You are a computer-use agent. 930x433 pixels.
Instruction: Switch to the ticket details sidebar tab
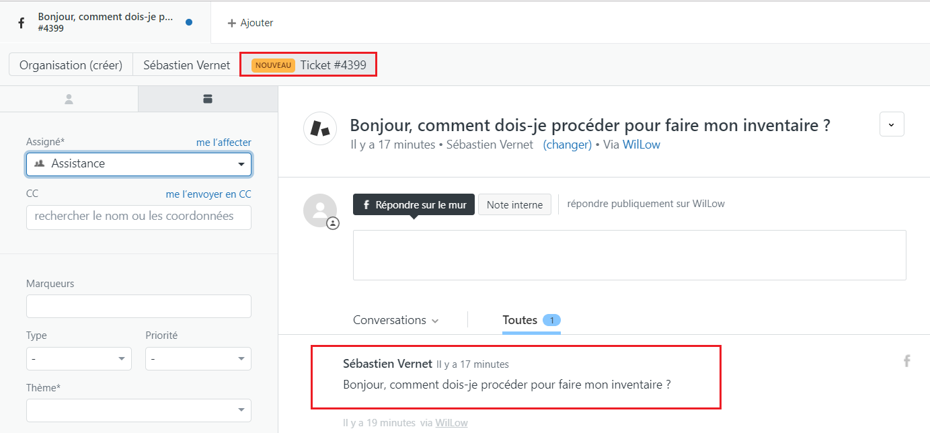pos(207,99)
